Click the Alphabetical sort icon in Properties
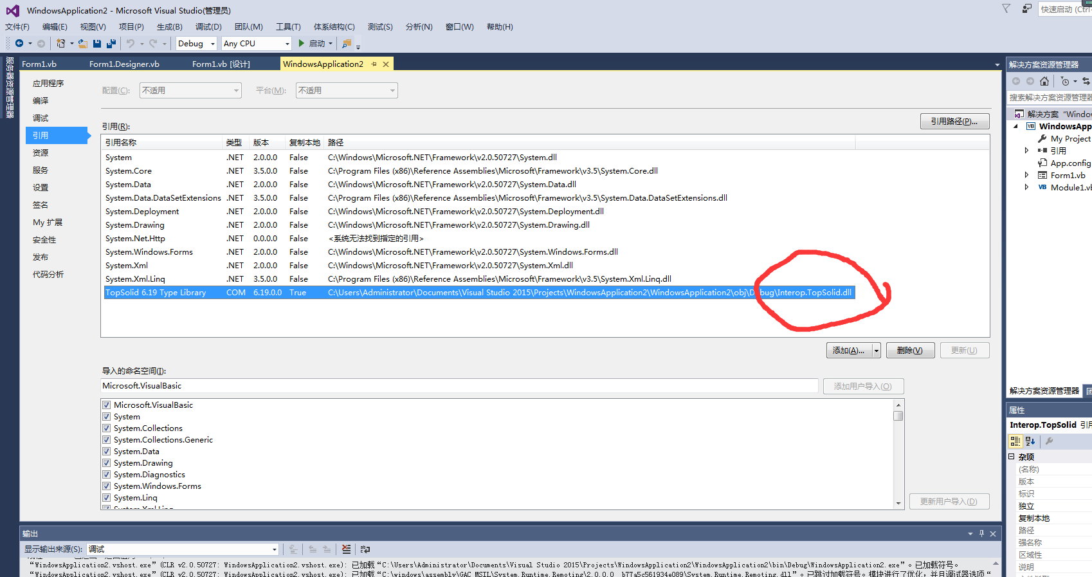 pyautogui.click(x=1030, y=441)
